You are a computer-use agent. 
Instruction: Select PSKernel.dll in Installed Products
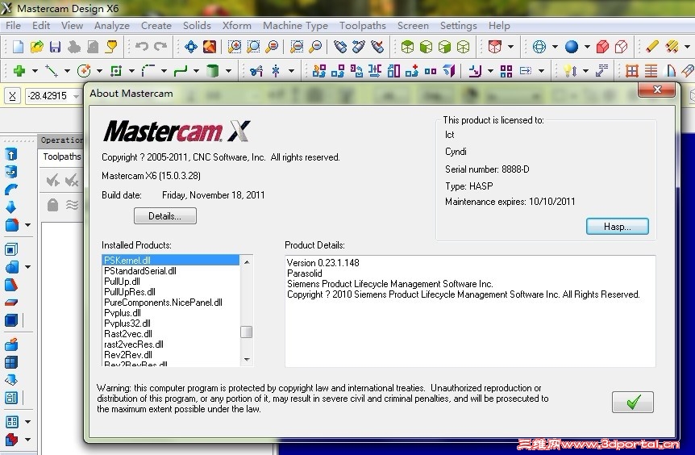coord(171,261)
